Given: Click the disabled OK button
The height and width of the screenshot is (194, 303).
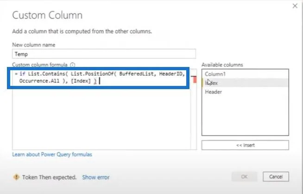Looking at the screenshot, I should tap(245, 176).
